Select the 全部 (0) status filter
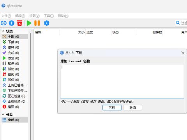Image resolution: width=187 pixels, height=140 pixels. point(15,37)
